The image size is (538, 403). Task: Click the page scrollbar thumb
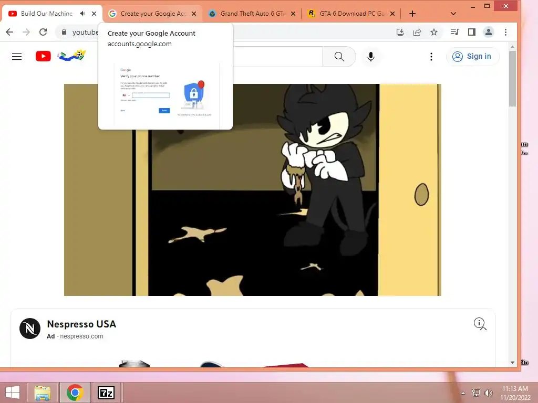[512, 79]
